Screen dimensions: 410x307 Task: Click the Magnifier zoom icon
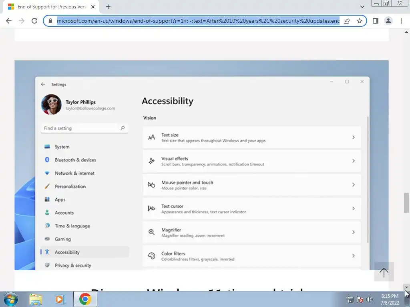coord(152,232)
